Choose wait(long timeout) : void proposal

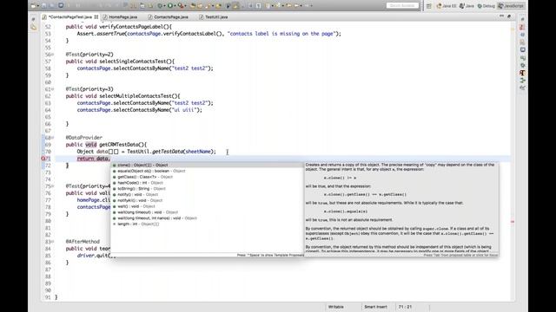coord(207,212)
